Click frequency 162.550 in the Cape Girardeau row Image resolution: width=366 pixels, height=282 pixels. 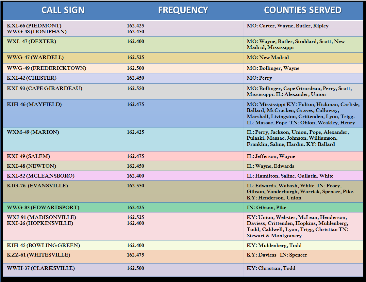[135, 88]
